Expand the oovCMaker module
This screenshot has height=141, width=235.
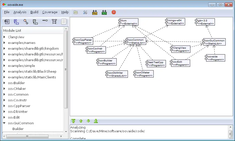tap(4, 89)
